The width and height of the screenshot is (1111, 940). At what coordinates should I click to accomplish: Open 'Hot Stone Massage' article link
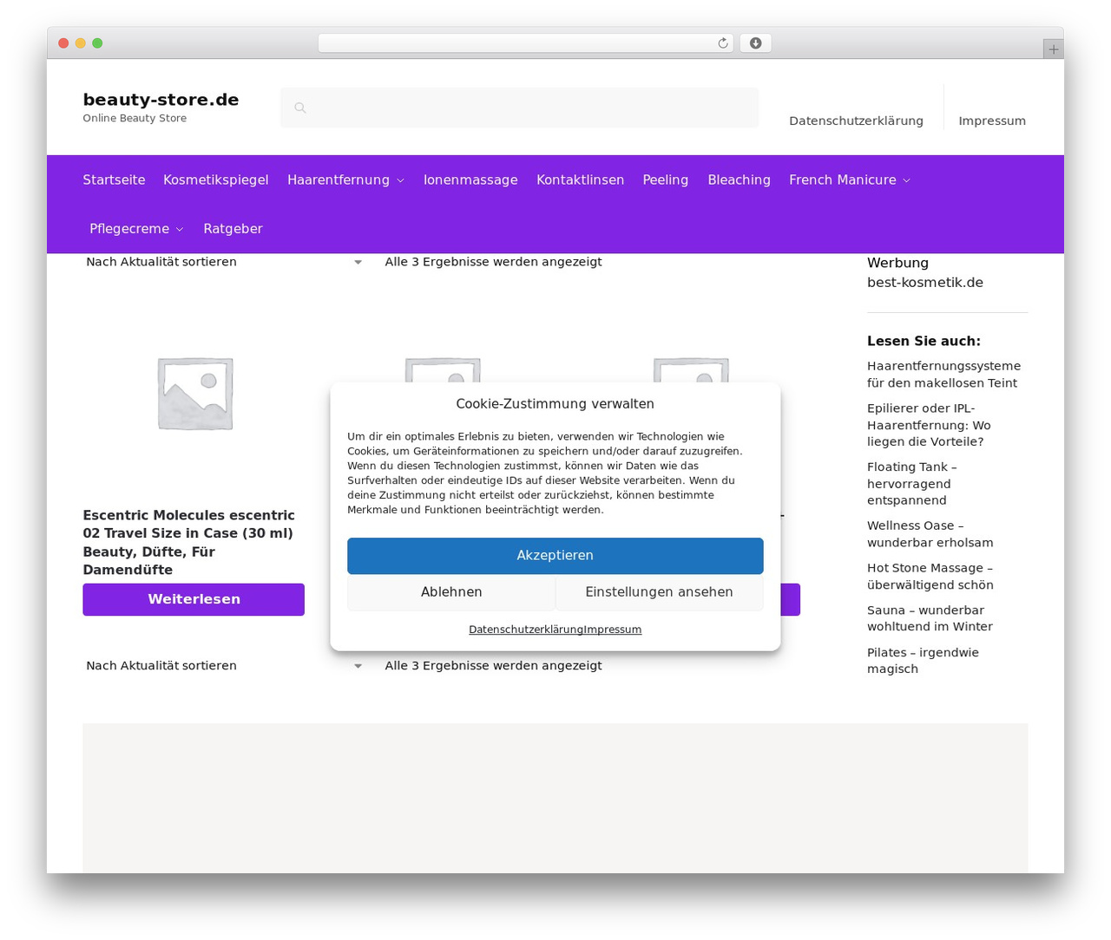click(x=930, y=577)
